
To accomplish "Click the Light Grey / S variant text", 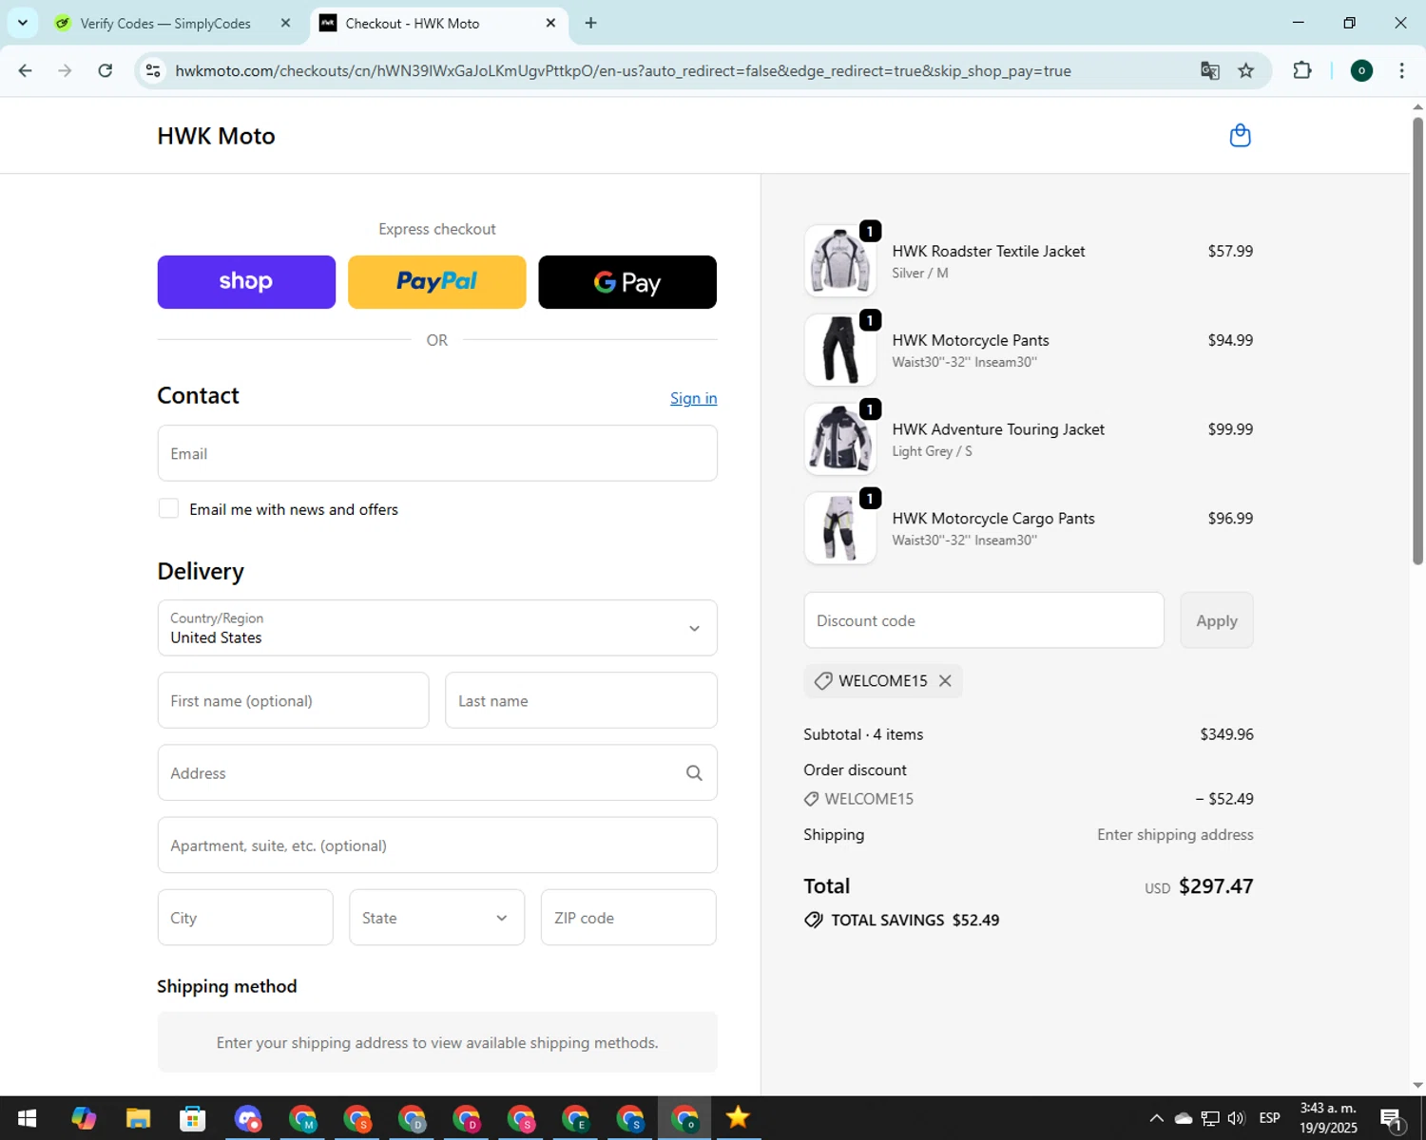I will (x=932, y=451).
